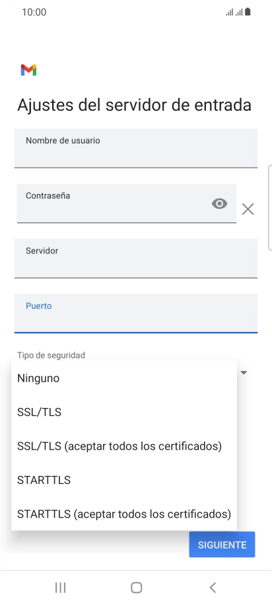
Task: Toggle password visibility eye icon
Action: (220, 203)
